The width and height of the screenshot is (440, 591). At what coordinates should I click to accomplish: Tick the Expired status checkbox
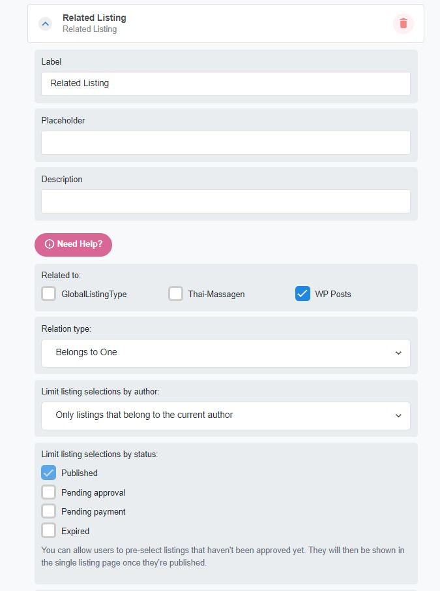[x=48, y=530]
